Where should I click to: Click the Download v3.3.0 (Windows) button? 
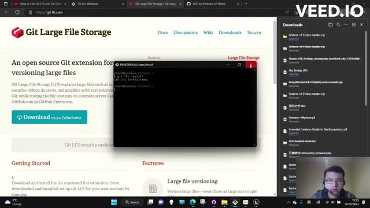49,117
